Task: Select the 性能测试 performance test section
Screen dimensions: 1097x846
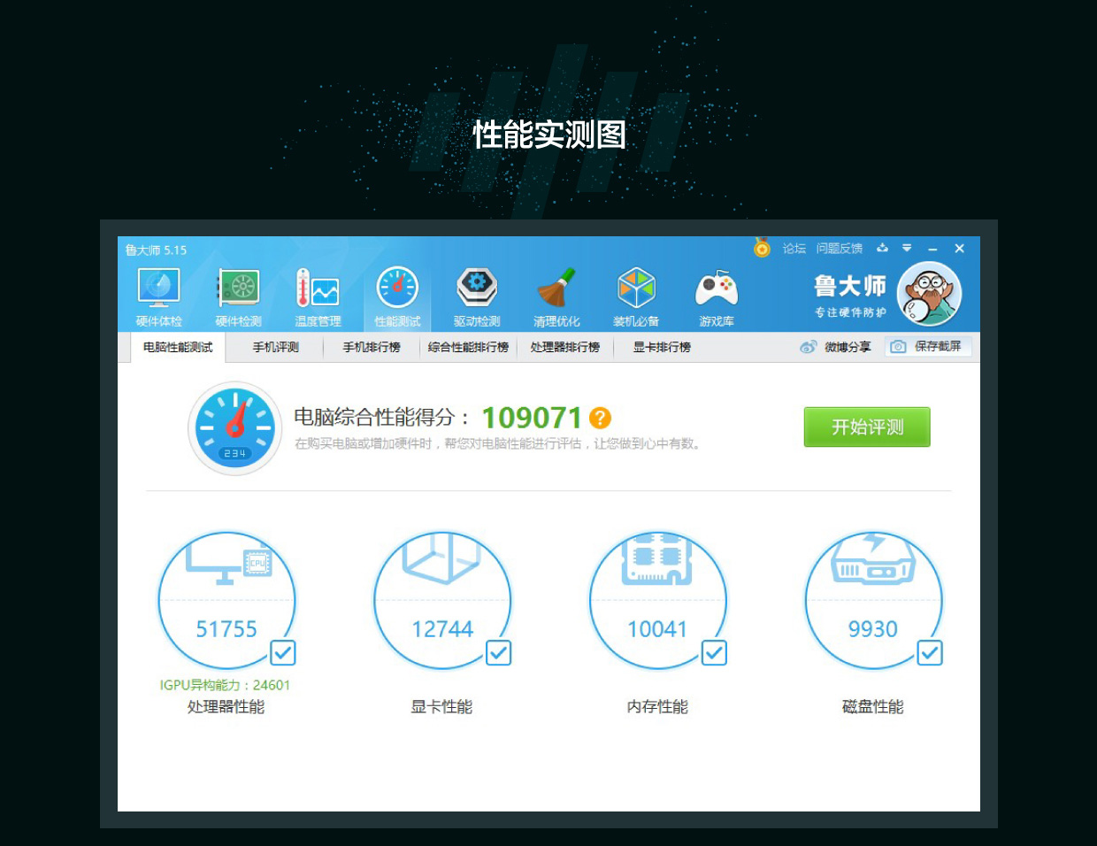Action: 397,297
